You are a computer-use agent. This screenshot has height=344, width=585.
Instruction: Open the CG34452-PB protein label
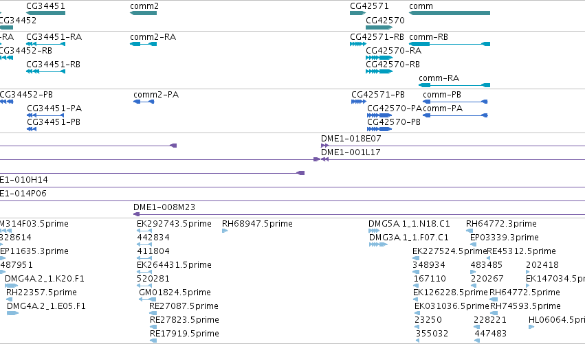(26, 95)
